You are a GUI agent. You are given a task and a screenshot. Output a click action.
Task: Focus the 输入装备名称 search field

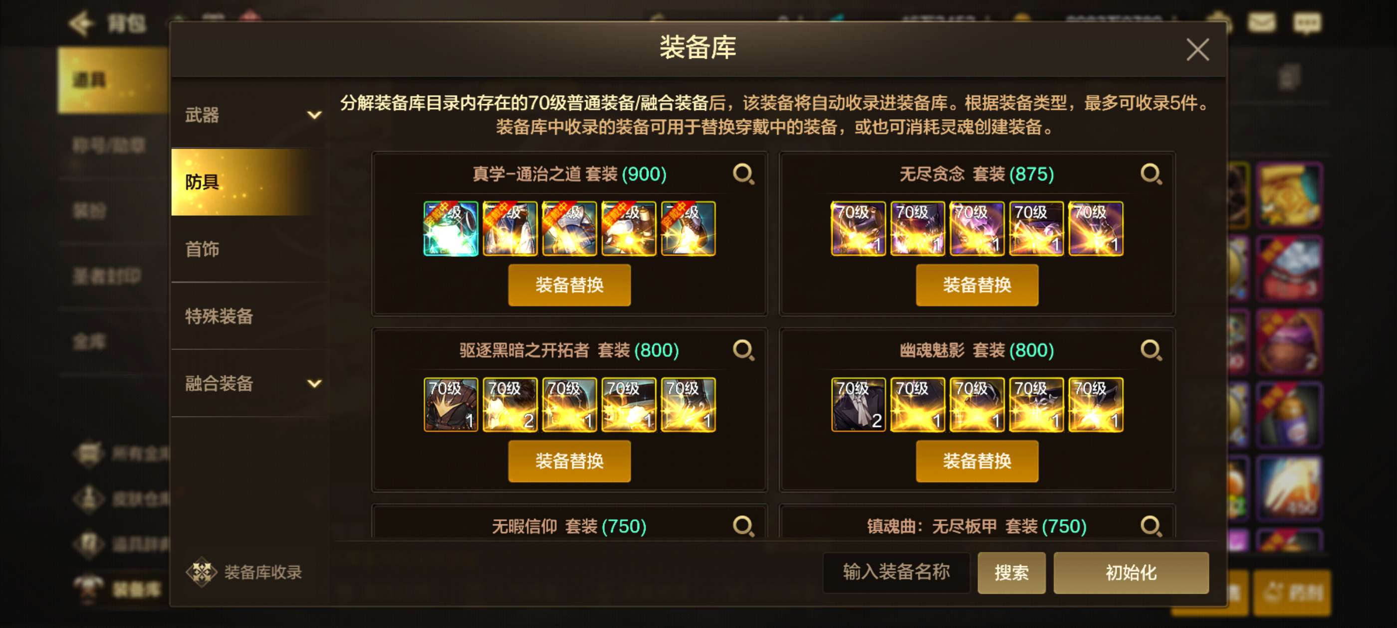(896, 573)
